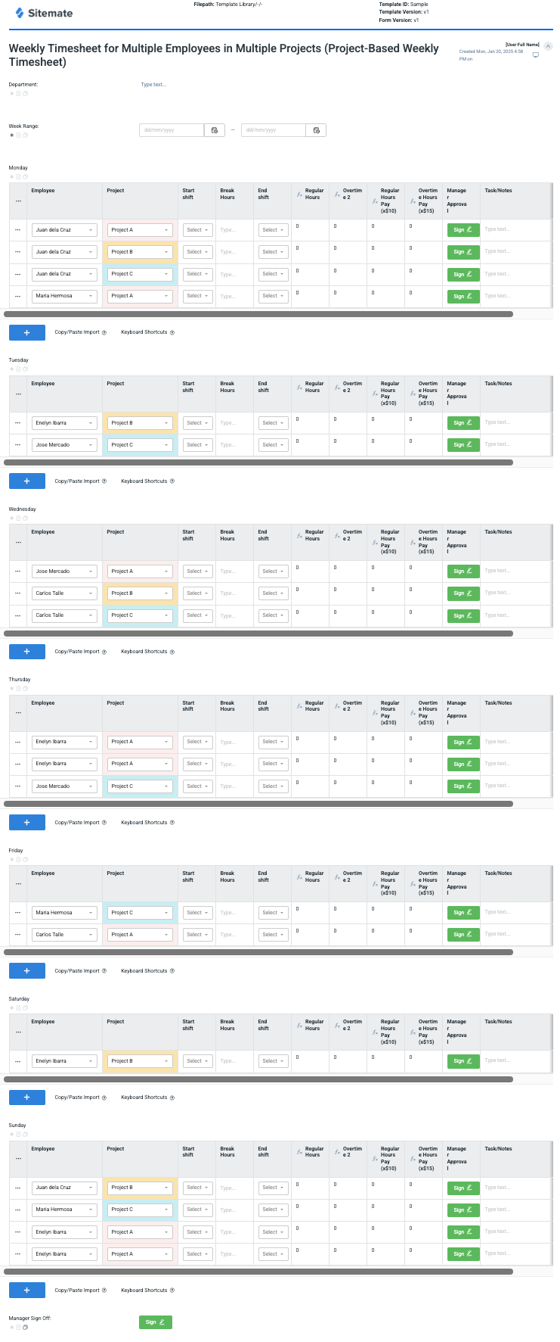Screen dimensions: 560x1342
Task: Add a row with Sunday's blue plus button
Action: pos(27,1291)
